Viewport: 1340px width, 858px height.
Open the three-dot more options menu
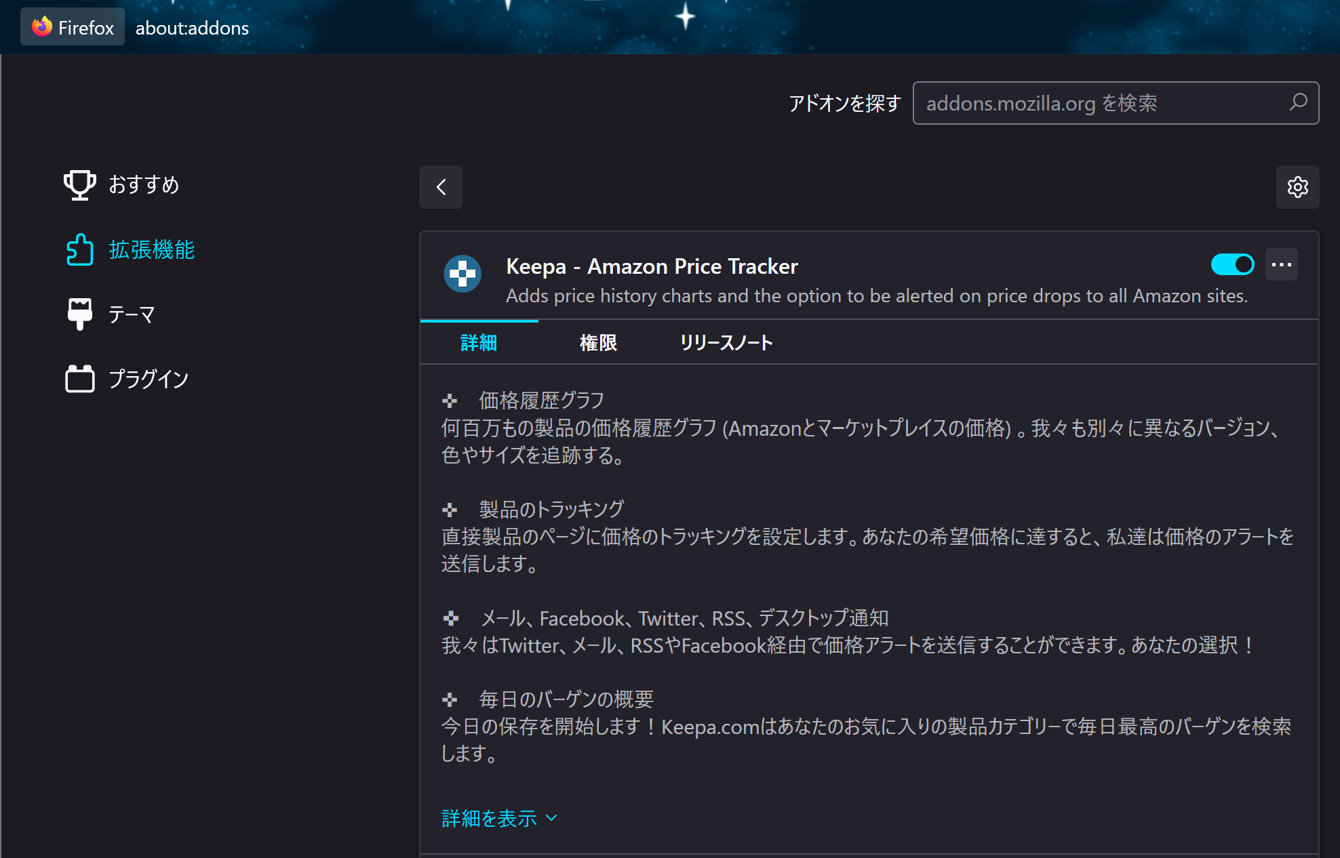click(1282, 264)
